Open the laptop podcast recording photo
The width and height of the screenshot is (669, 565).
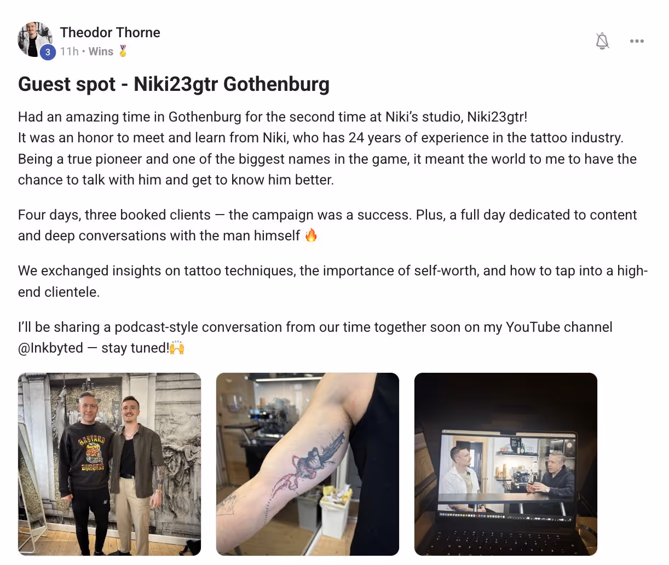click(506, 464)
